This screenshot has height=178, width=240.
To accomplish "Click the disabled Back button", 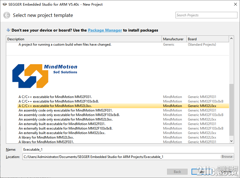I will (x=177, y=172).
